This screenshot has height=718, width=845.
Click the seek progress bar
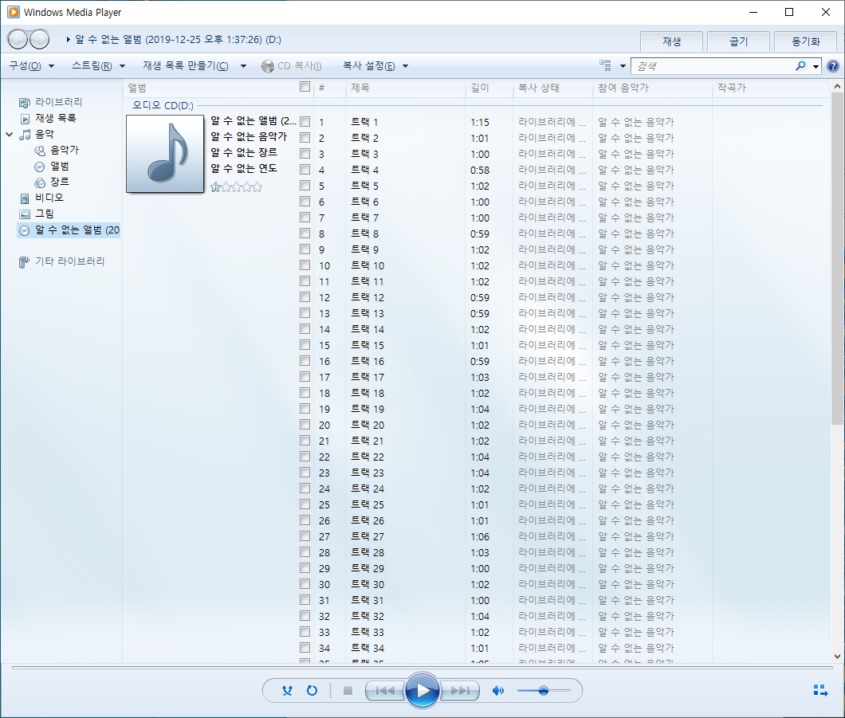(422, 667)
